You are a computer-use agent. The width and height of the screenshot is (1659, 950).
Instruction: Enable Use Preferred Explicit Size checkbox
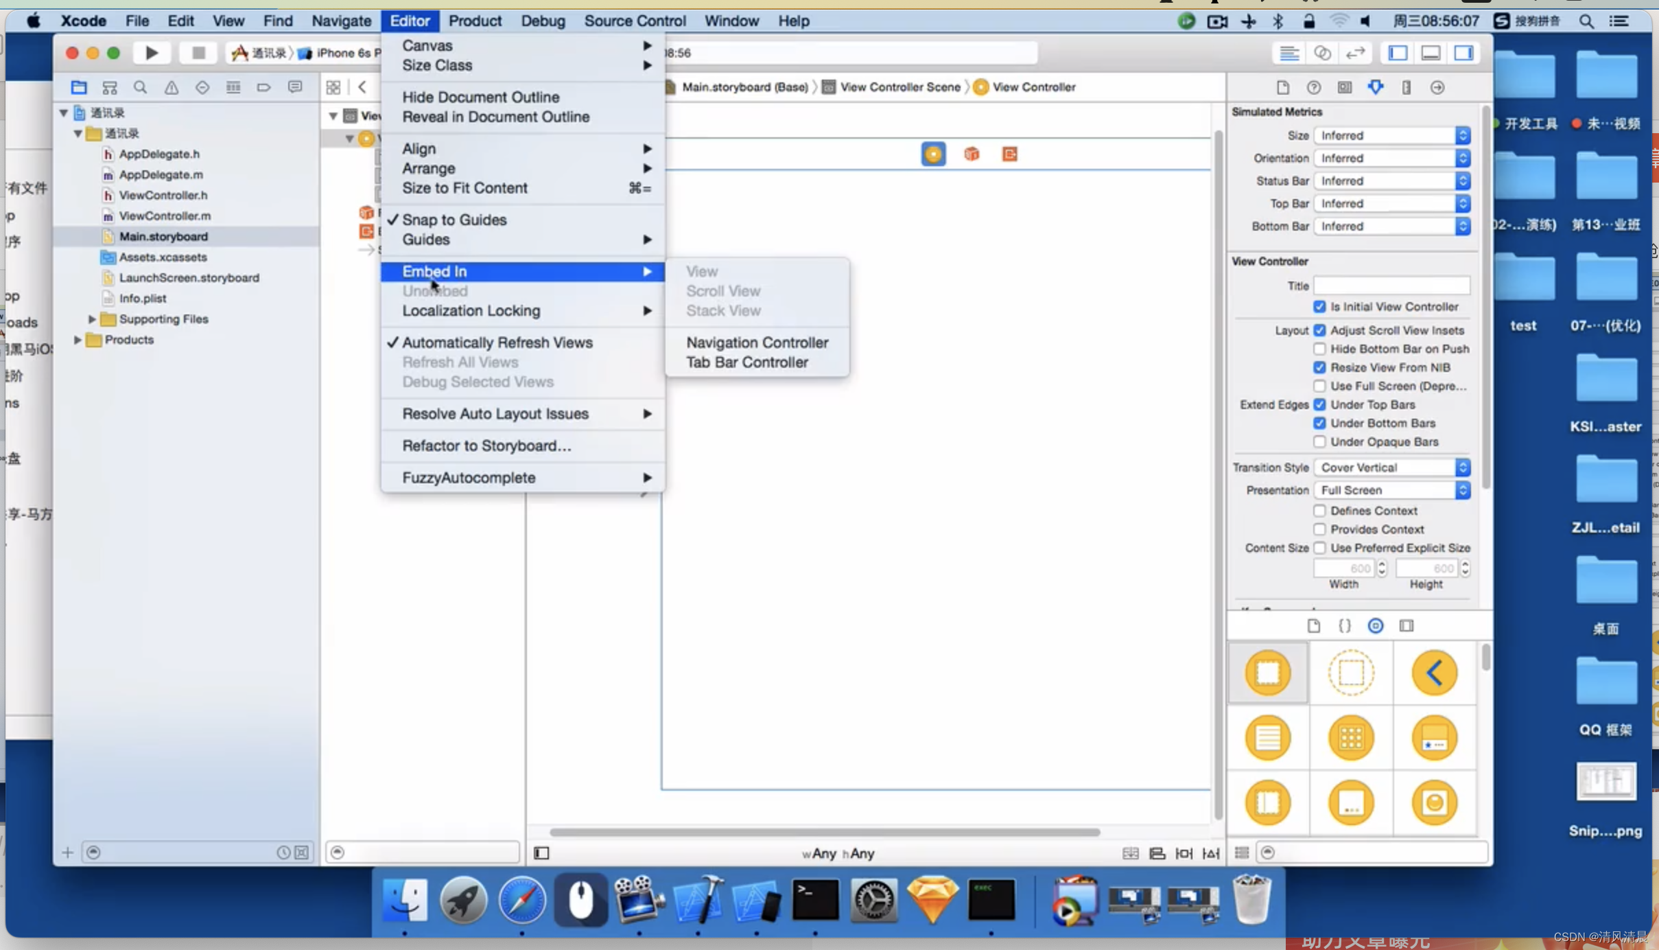pos(1319,548)
